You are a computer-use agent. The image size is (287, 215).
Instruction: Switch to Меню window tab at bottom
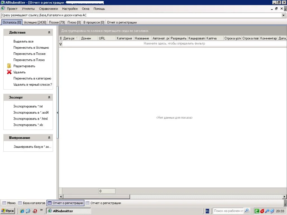[x=9, y=203]
